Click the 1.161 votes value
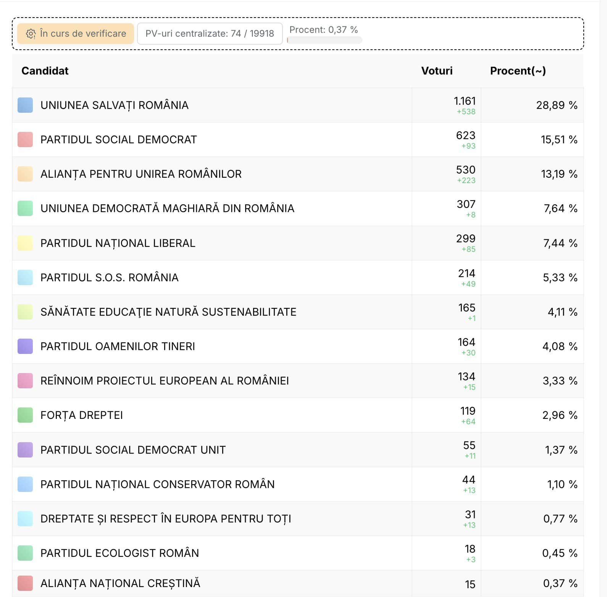 click(465, 101)
